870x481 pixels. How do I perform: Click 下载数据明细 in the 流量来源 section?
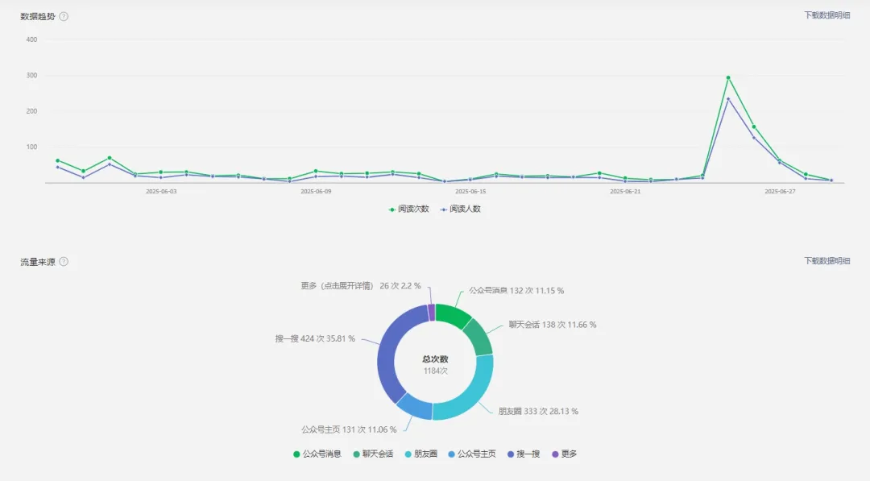click(825, 259)
